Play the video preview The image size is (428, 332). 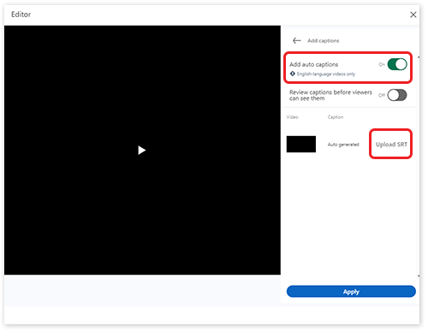pos(141,150)
